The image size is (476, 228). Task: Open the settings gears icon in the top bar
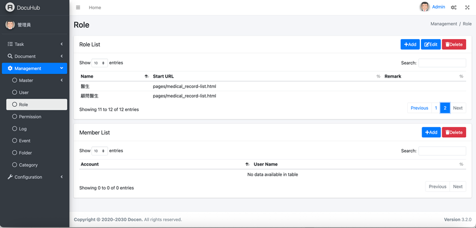point(454,7)
